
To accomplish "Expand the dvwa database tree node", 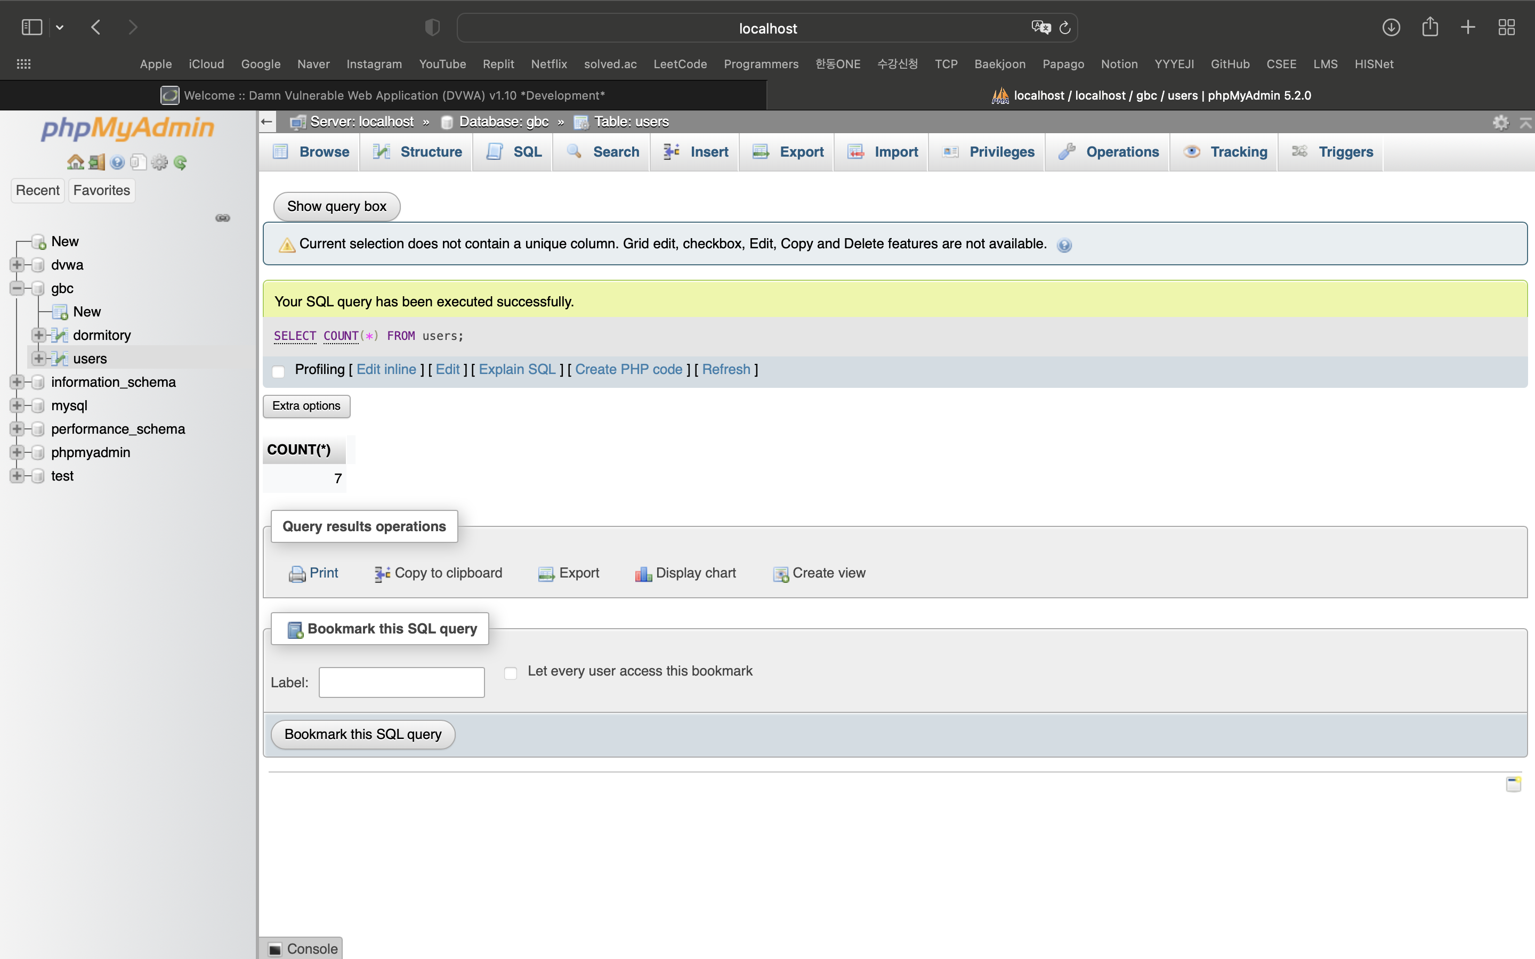I will tap(17, 264).
